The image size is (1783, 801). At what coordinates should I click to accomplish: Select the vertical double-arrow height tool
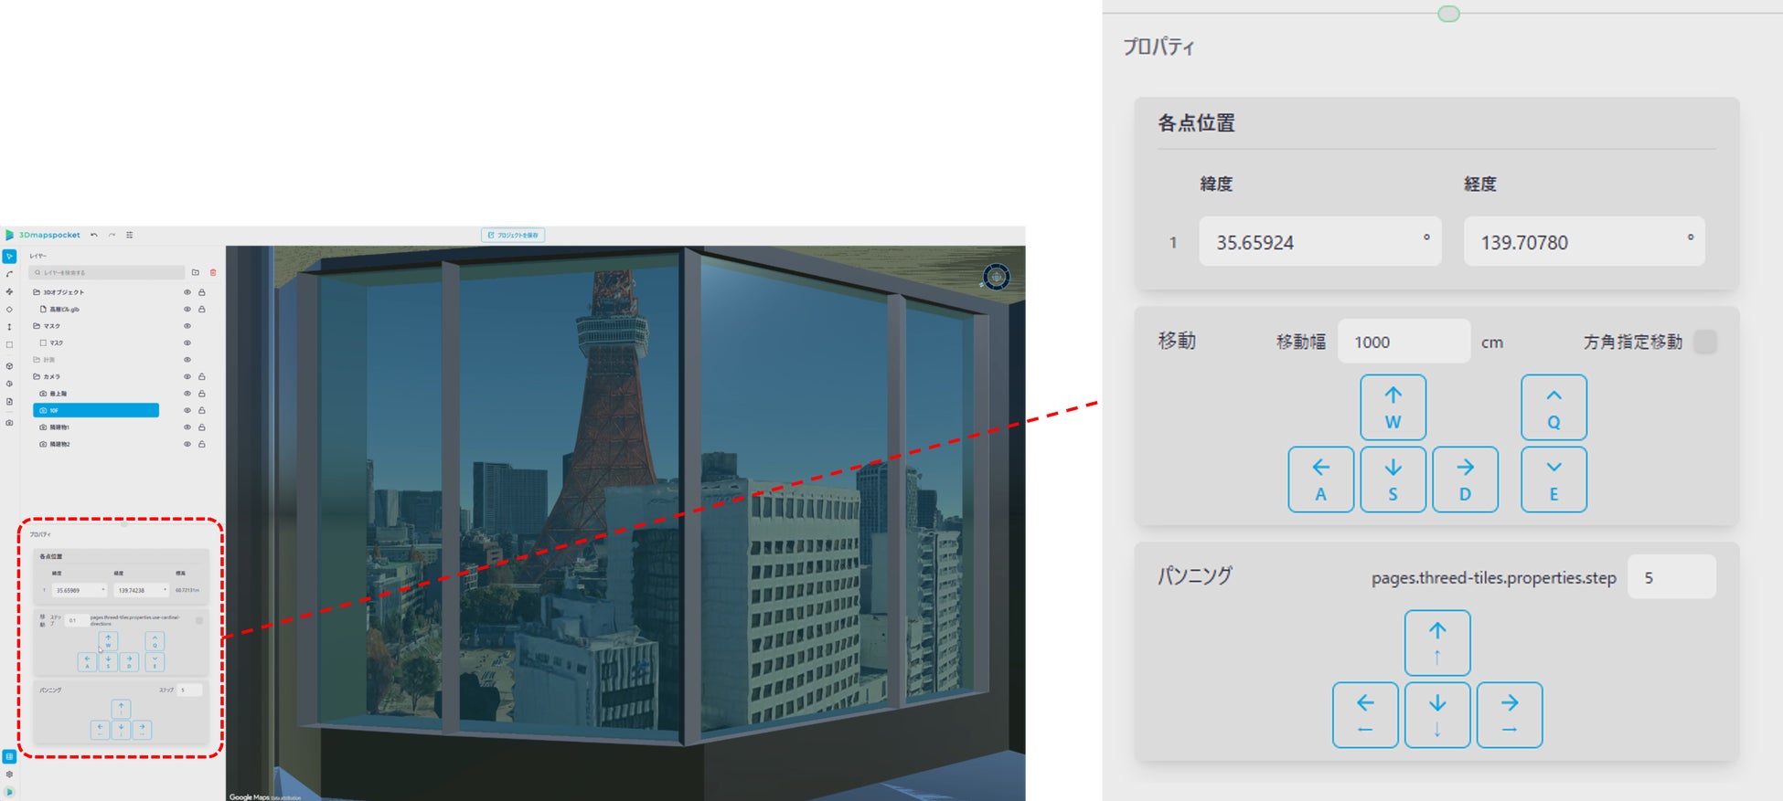(x=9, y=327)
